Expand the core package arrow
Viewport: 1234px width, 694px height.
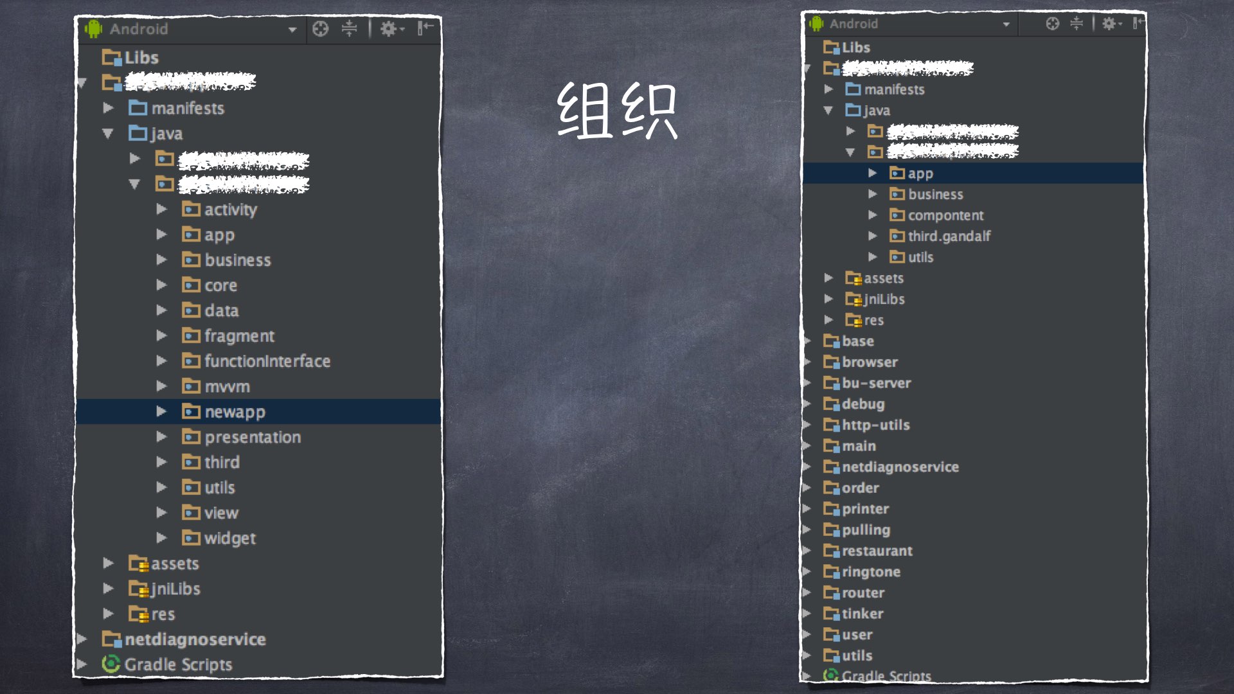pos(161,285)
